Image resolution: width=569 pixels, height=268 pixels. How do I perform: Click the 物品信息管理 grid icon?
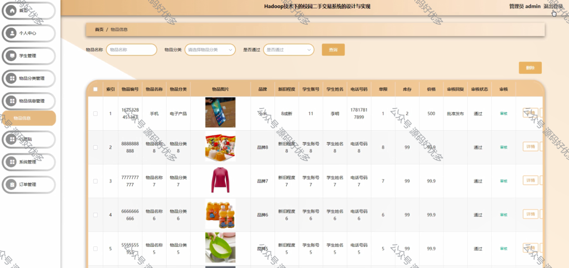[x=12, y=101]
